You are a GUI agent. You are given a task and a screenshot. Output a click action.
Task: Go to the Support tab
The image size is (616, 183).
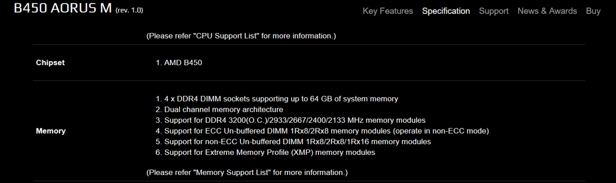pos(494,11)
